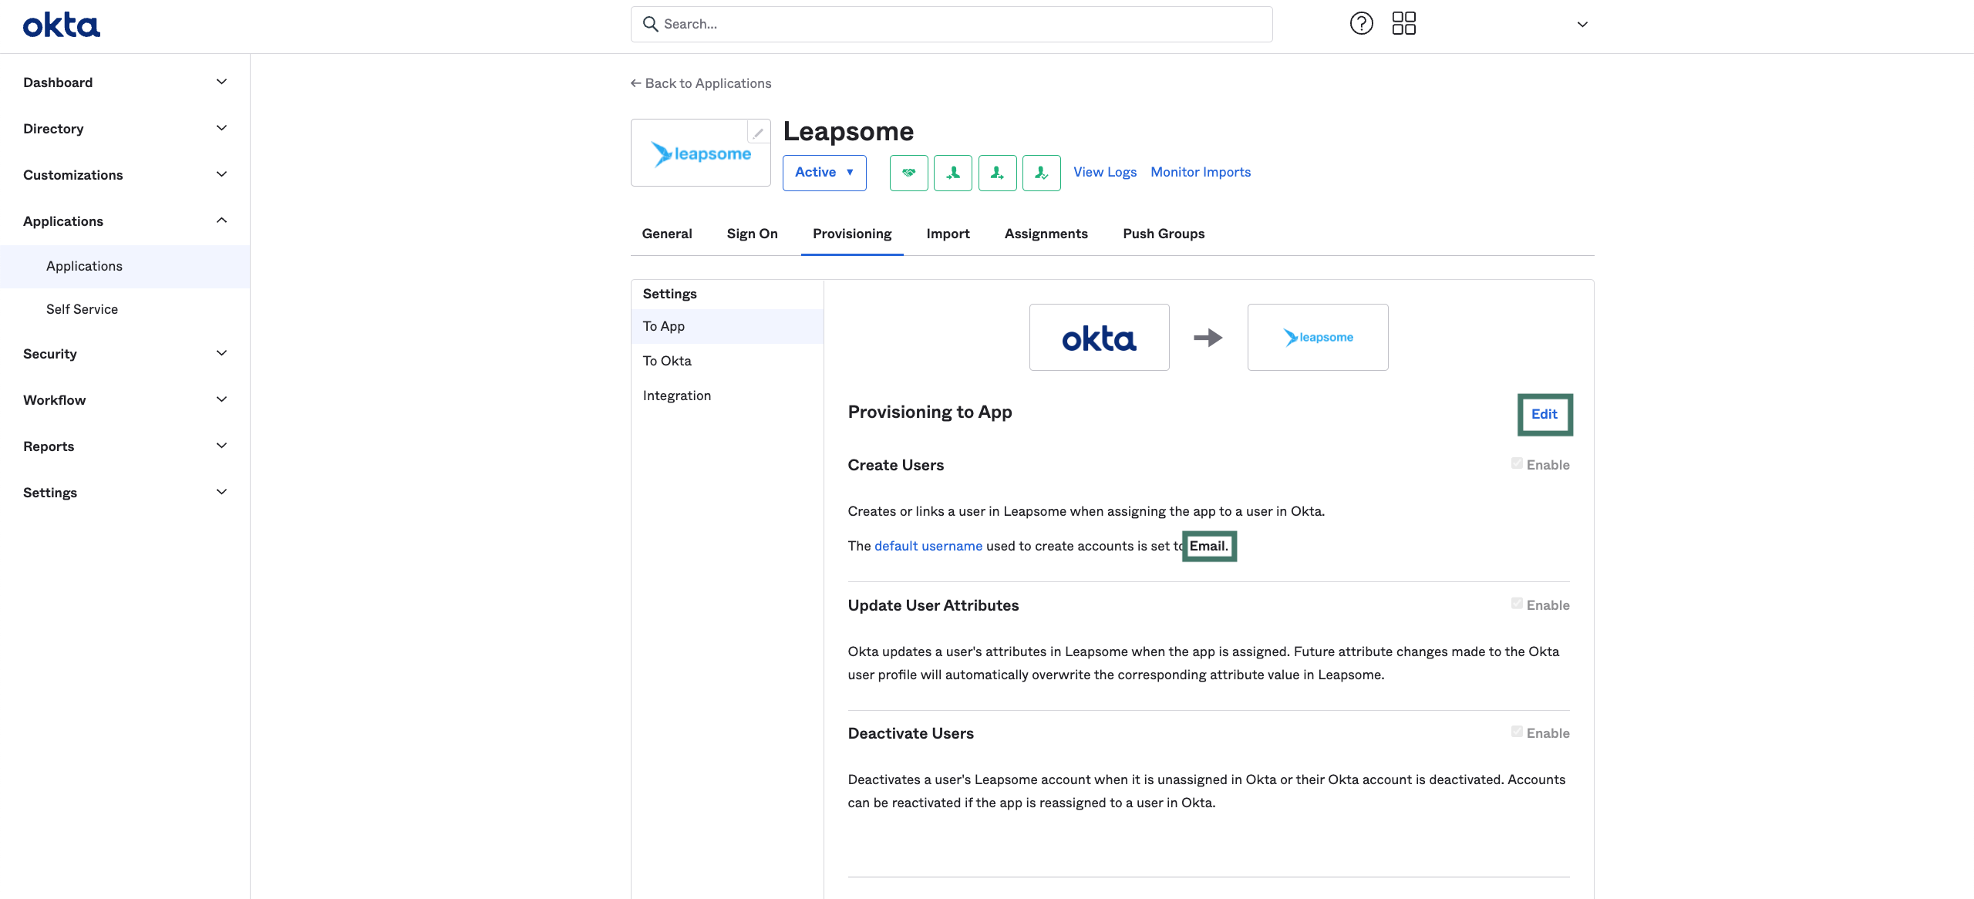Open the apps grid icon
This screenshot has height=899, width=1974.
click(x=1404, y=24)
